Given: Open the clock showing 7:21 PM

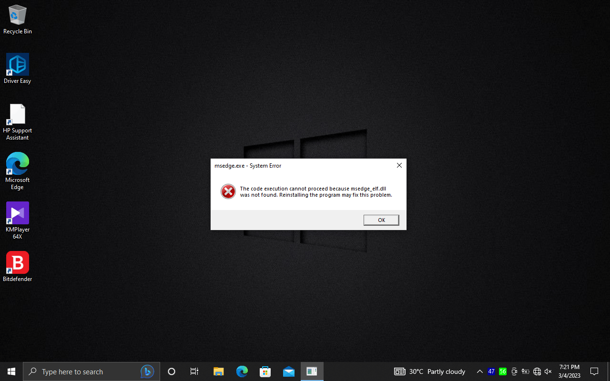Looking at the screenshot, I should pos(569,371).
